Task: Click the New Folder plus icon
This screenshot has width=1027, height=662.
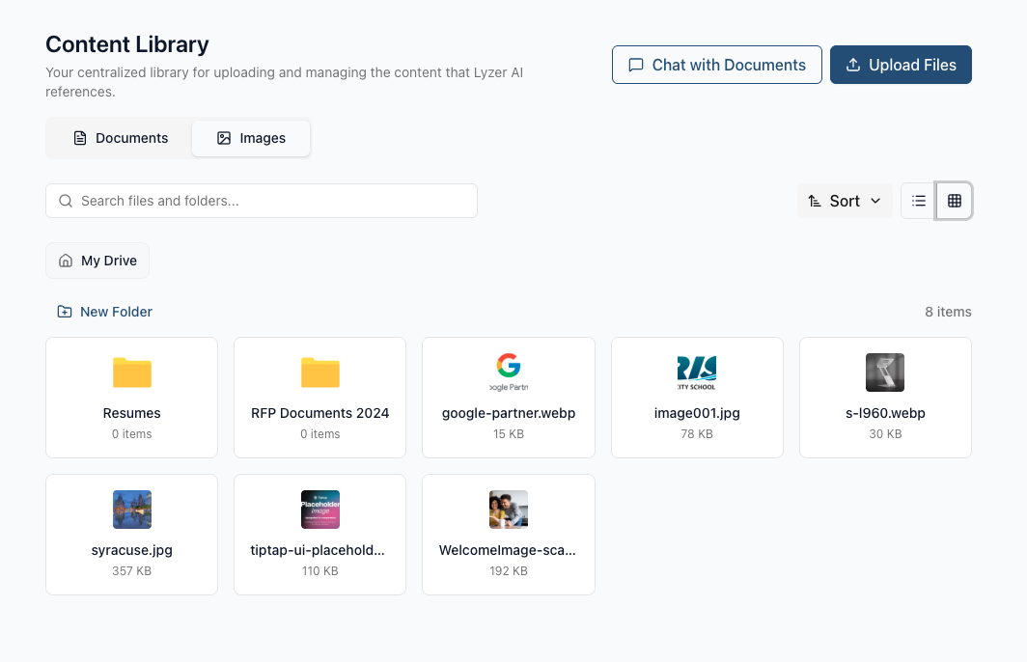Action: pyautogui.click(x=65, y=312)
